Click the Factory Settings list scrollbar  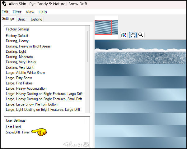pos(87,47)
